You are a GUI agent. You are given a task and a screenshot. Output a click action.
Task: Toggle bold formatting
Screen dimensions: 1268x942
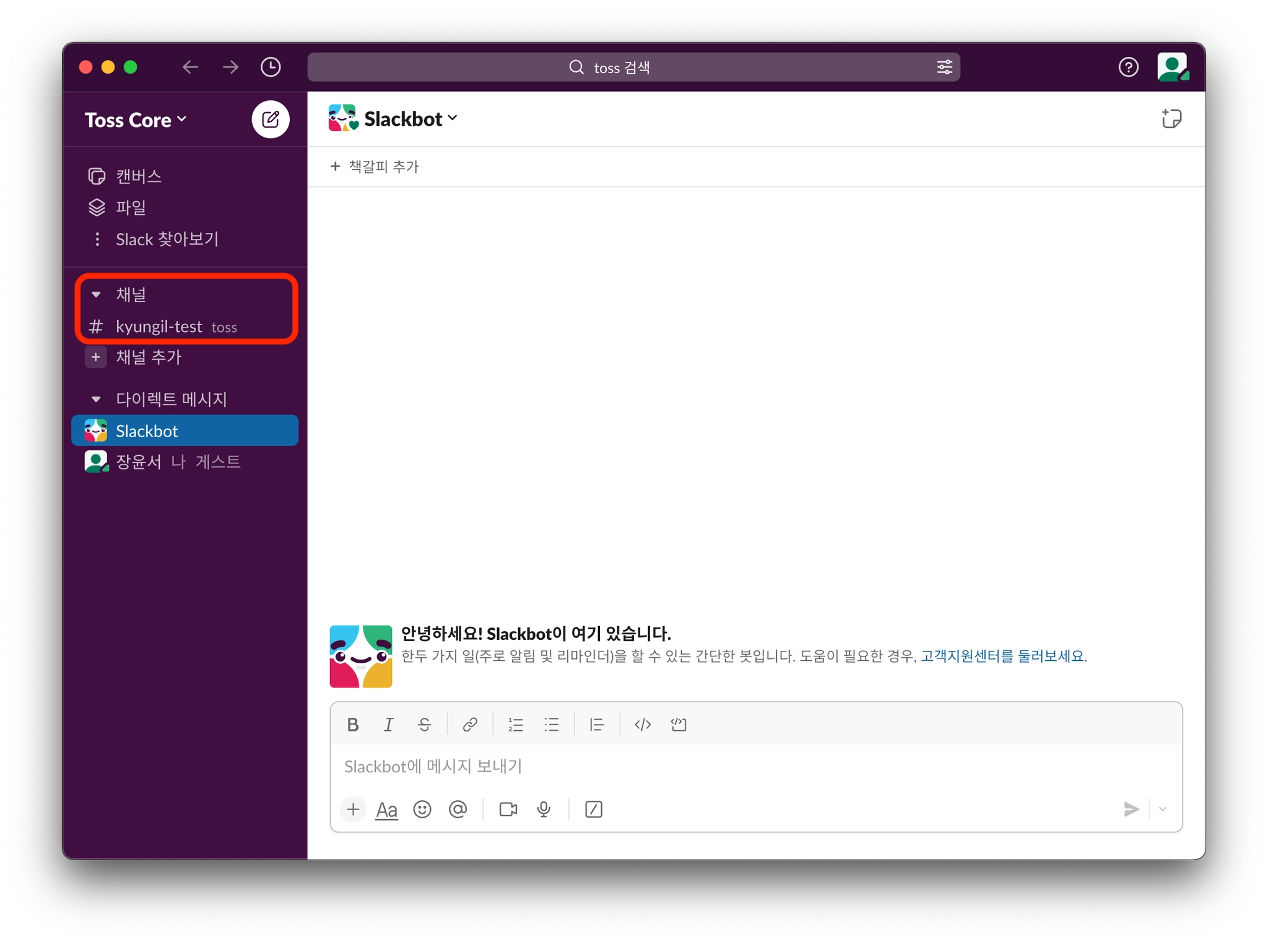pos(353,724)
